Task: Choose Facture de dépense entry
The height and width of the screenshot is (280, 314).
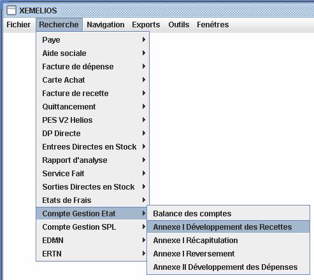Action: pyautogui.click(x=93, y=66)
